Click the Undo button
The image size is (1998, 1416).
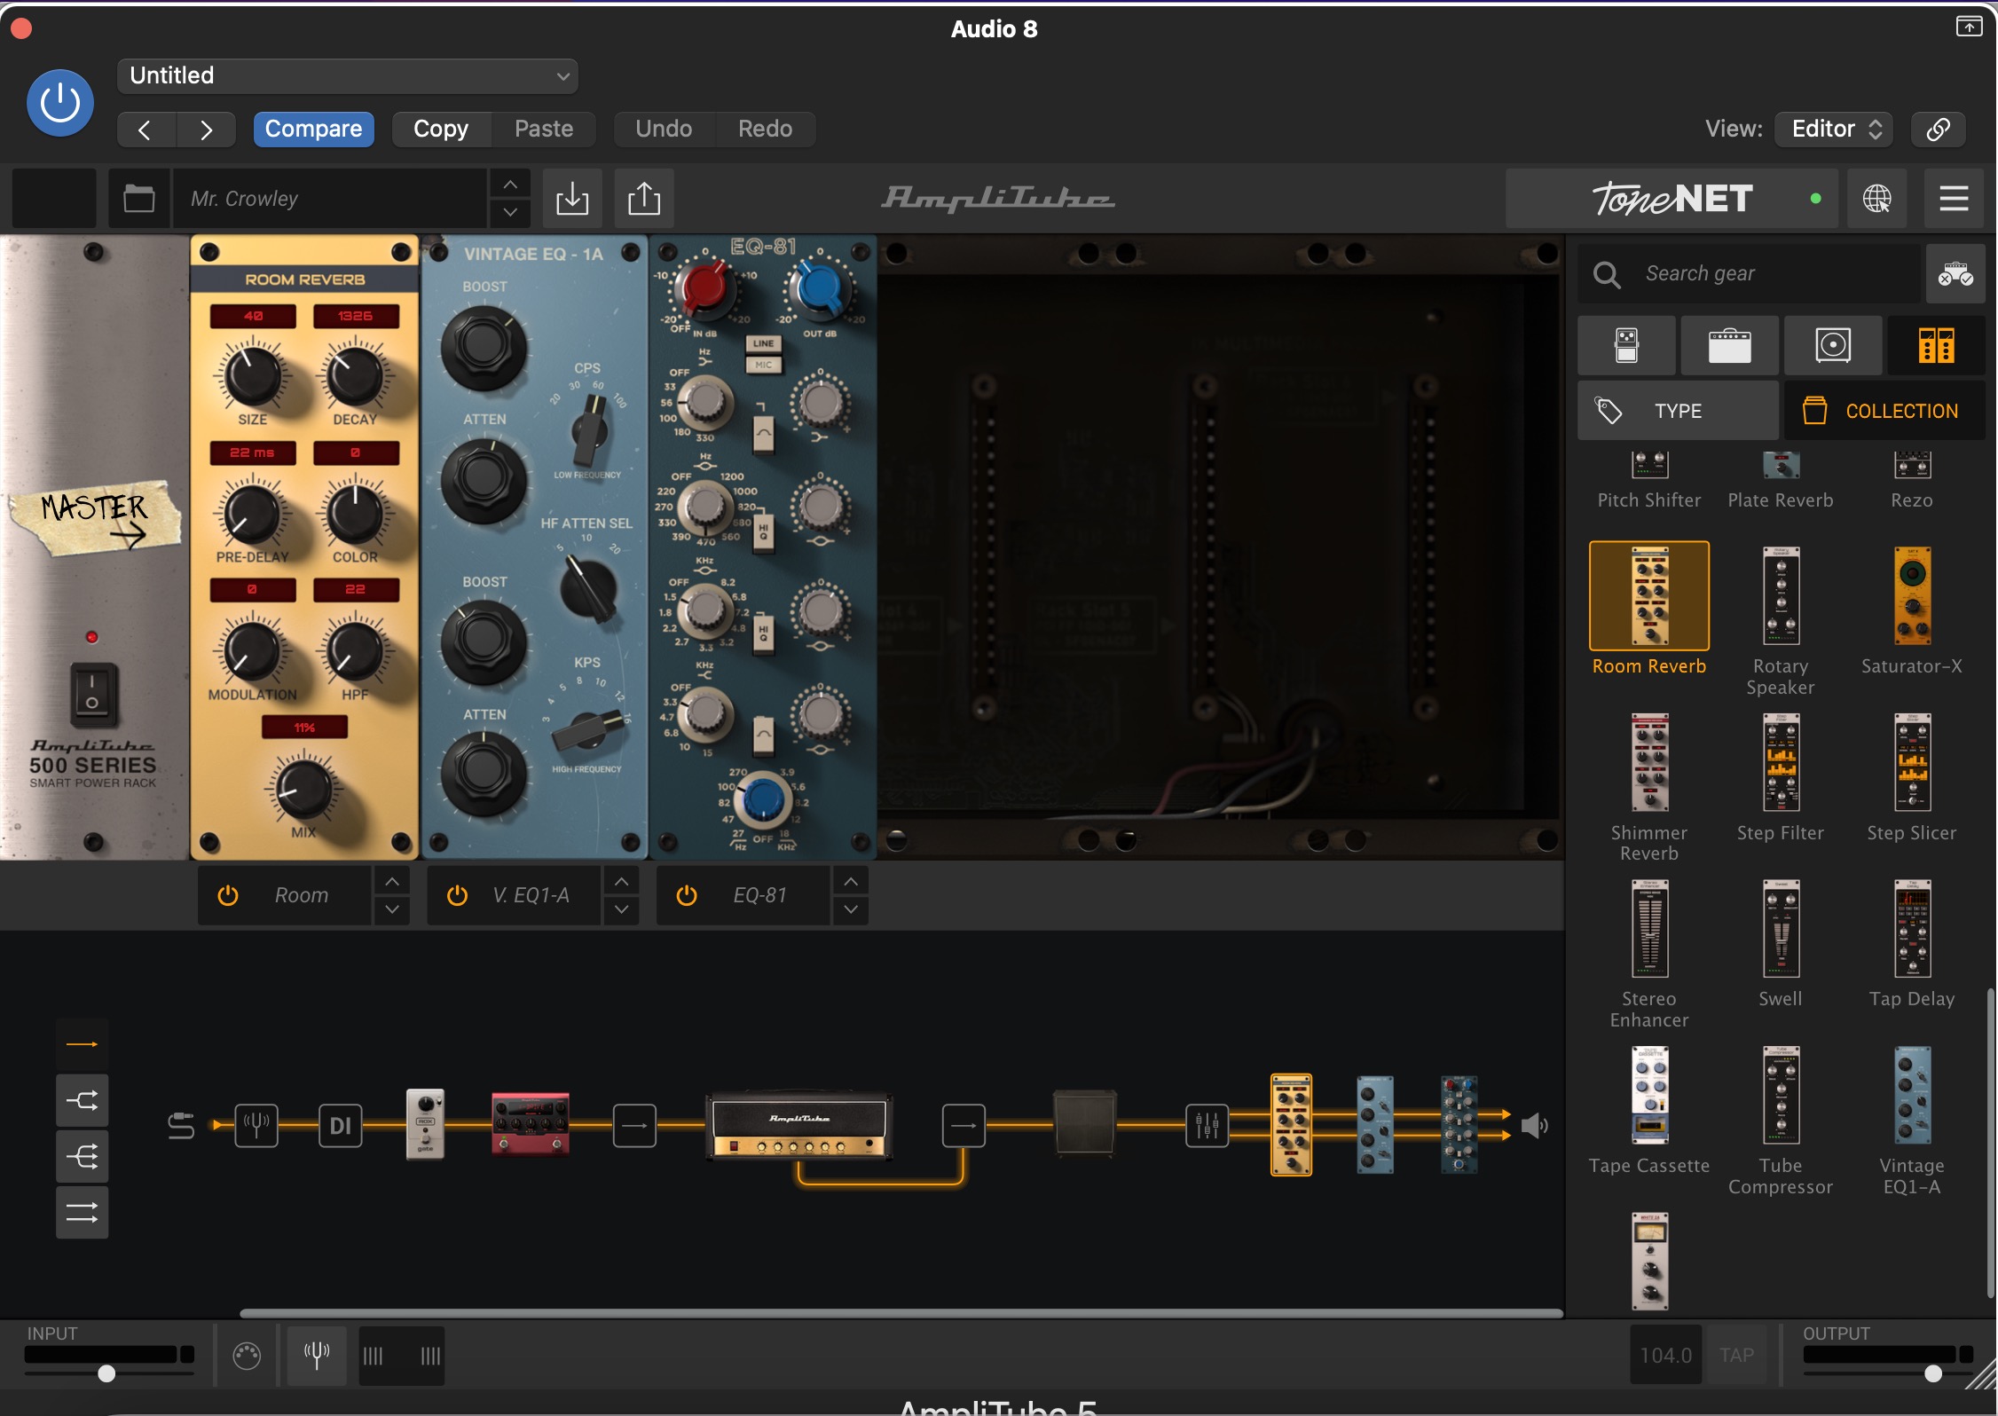coord(664,130)
